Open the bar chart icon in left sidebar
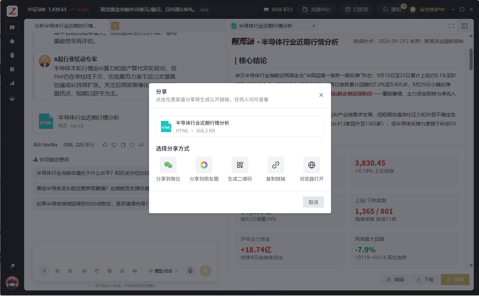Image resolution: width=479 pixels, height=296 pixels. click(x=12, y=83)
